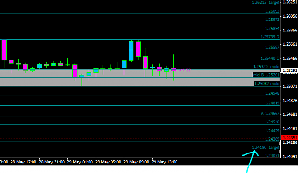
Task: Click the 29 May 13:00 time label
Action: tap(165, 162)
